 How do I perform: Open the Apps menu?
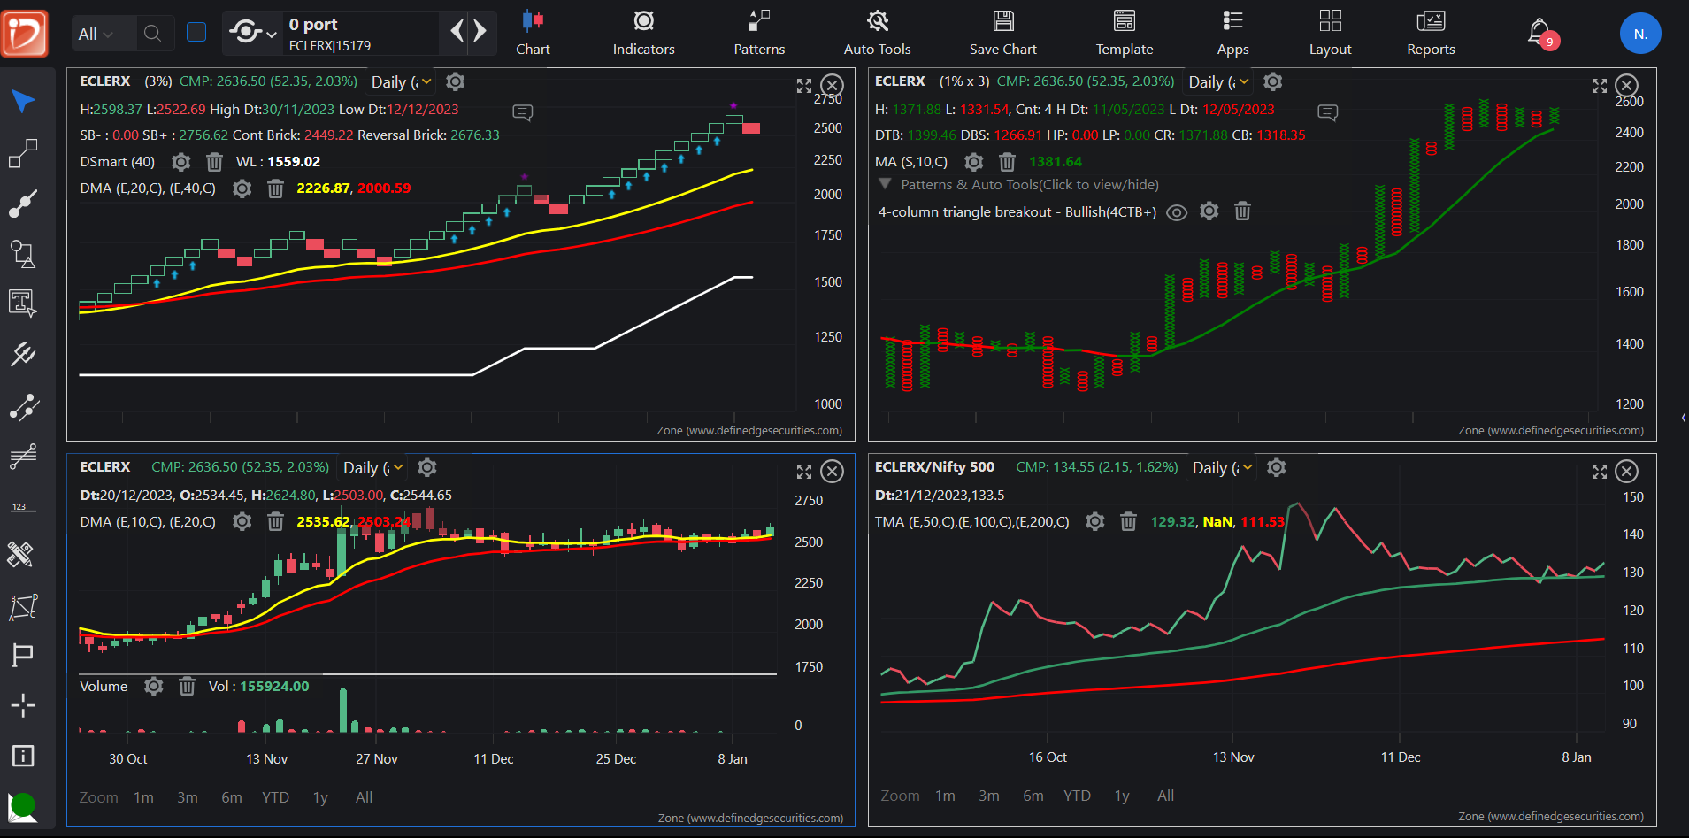(x=1232, y=34)
